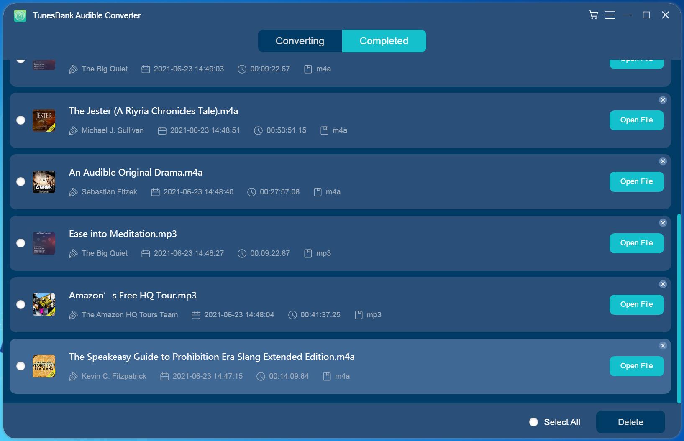Click author text 'Michael J. Sullivan'
684x441 pixels.
[113, 130]
